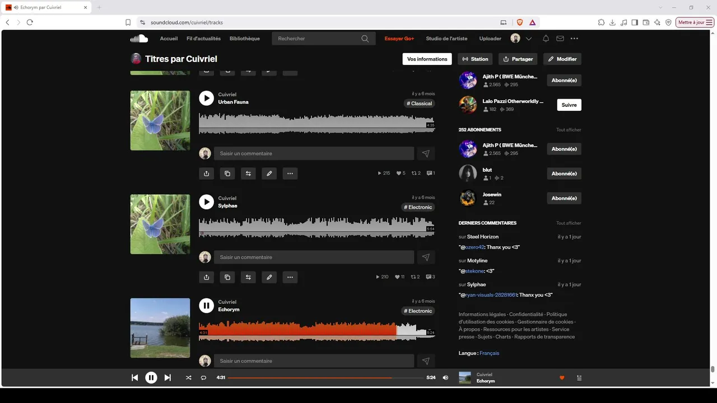Image resolution: width=717 pixels, height=403 pixels.
Task: Go to Accueil
Action: pos(169,39)
